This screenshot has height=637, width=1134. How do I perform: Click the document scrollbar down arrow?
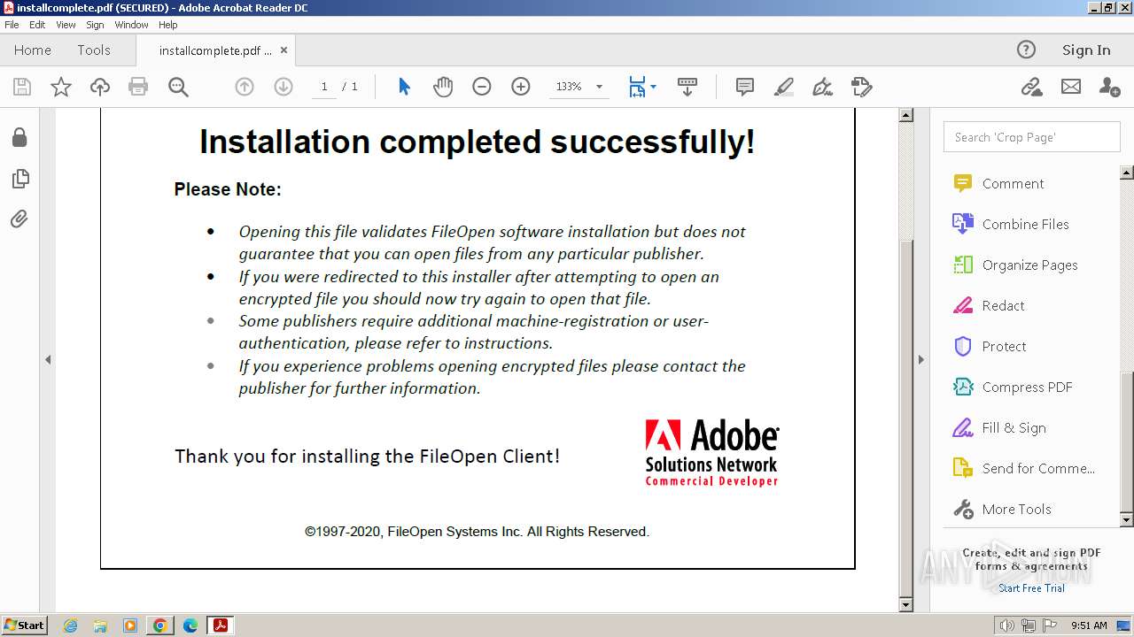click(906, 605)
